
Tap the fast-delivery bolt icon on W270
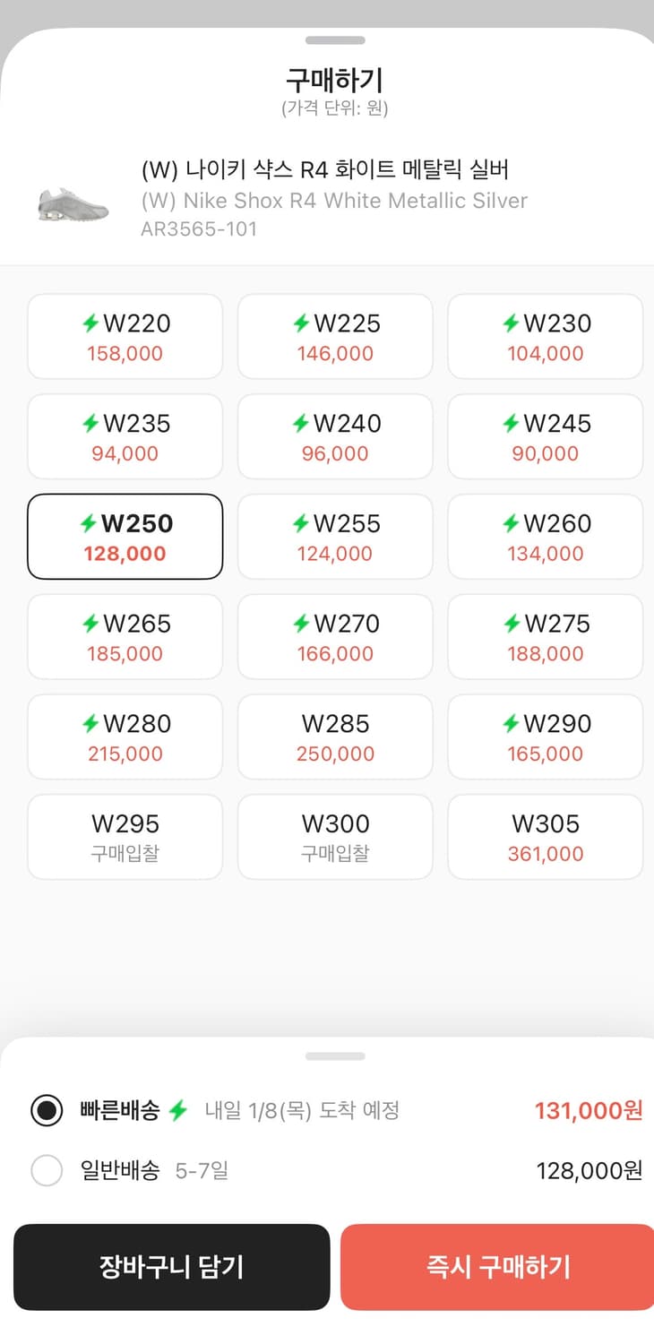[x=301, y=624]
